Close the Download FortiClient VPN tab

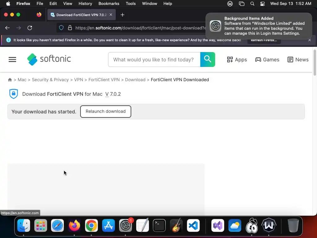point(111,15)
